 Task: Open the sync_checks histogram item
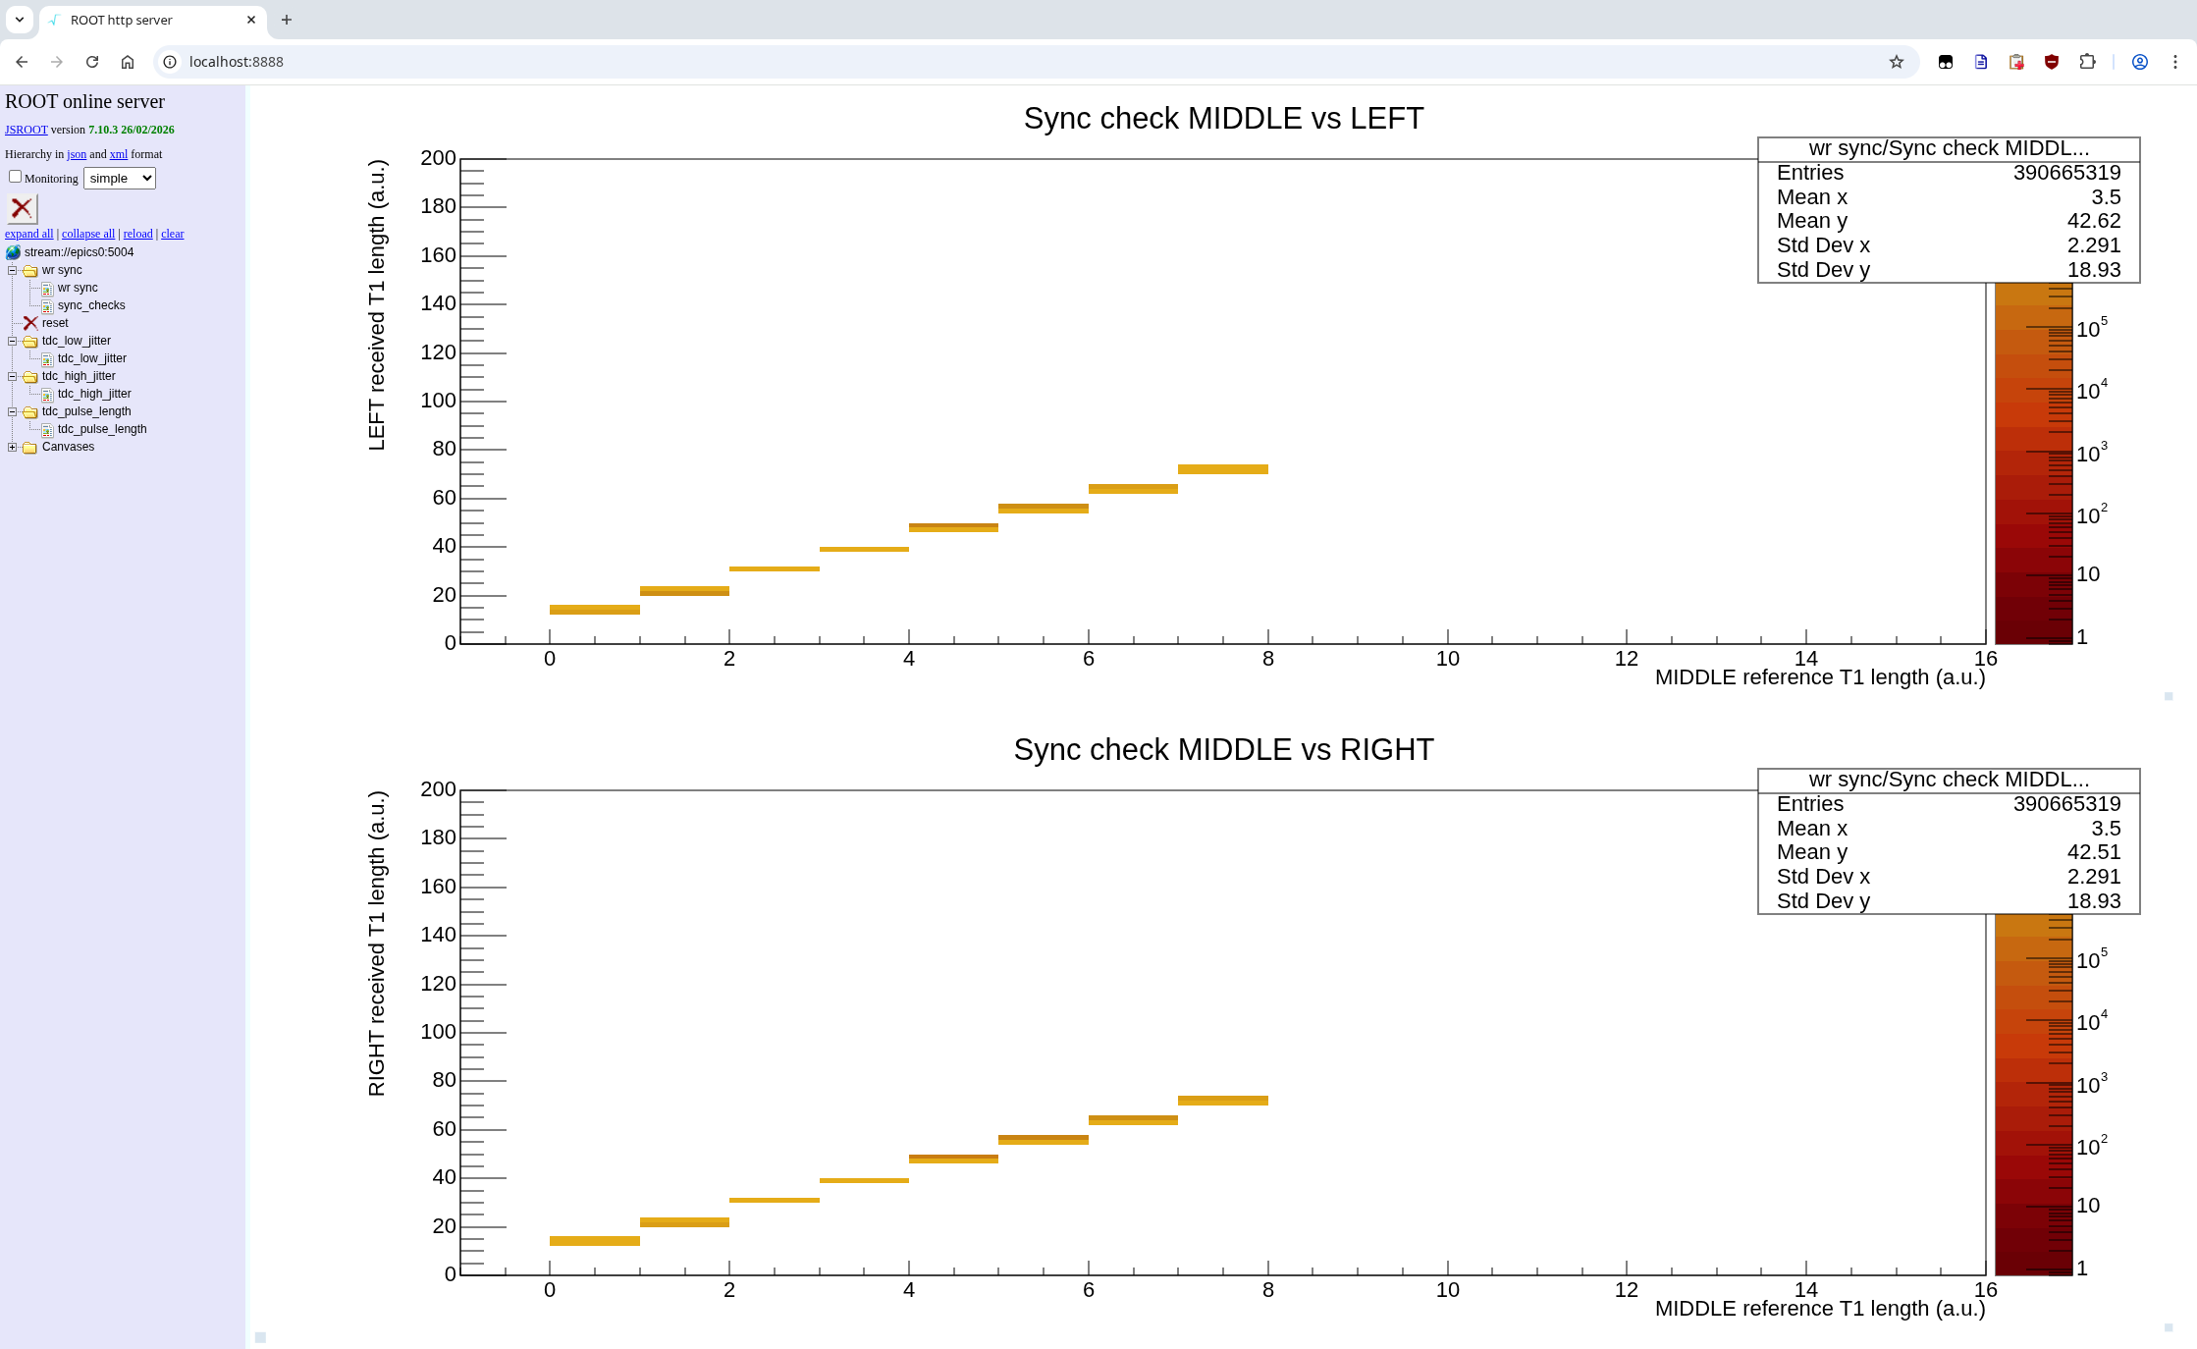[91, 305]
